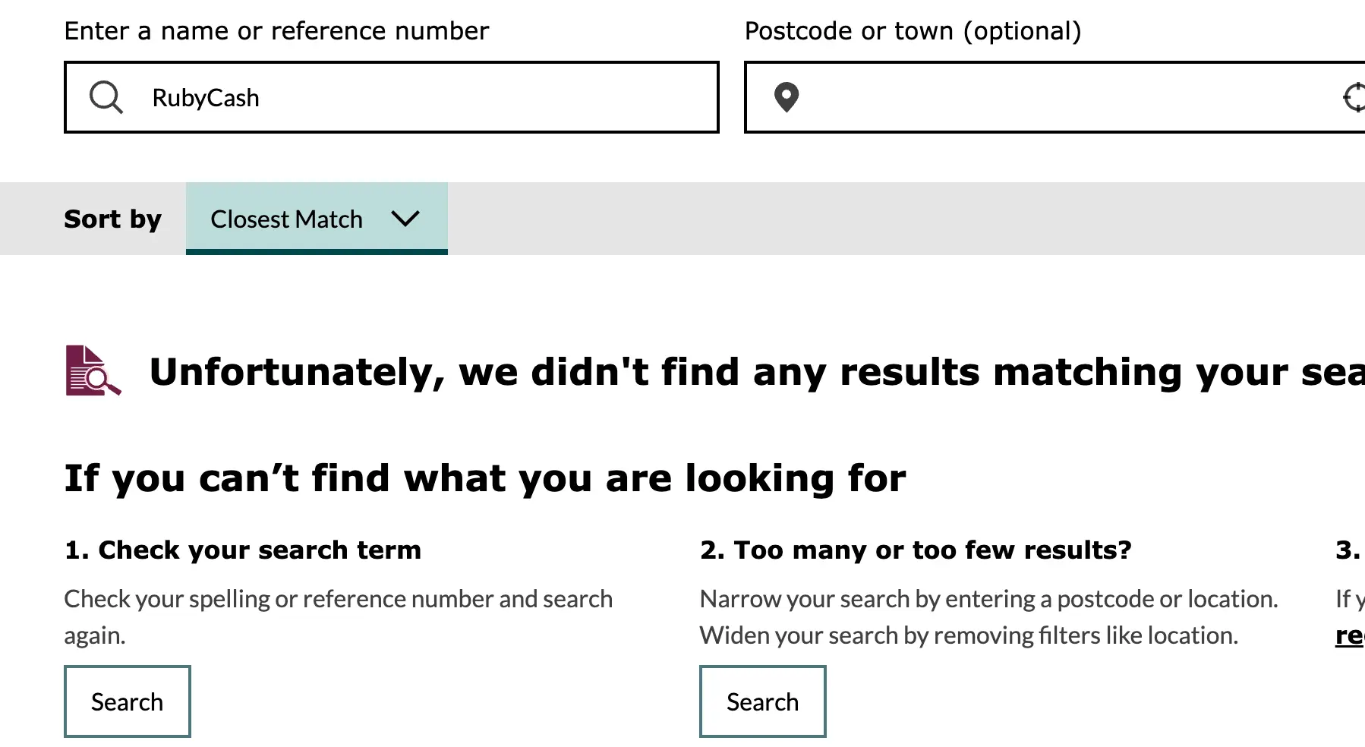Click the '2. Too many or too few results?' heading

[916, 550]
